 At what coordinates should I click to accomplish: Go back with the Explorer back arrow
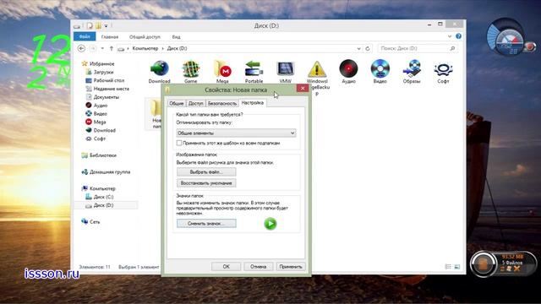click(x=81, y=49)
